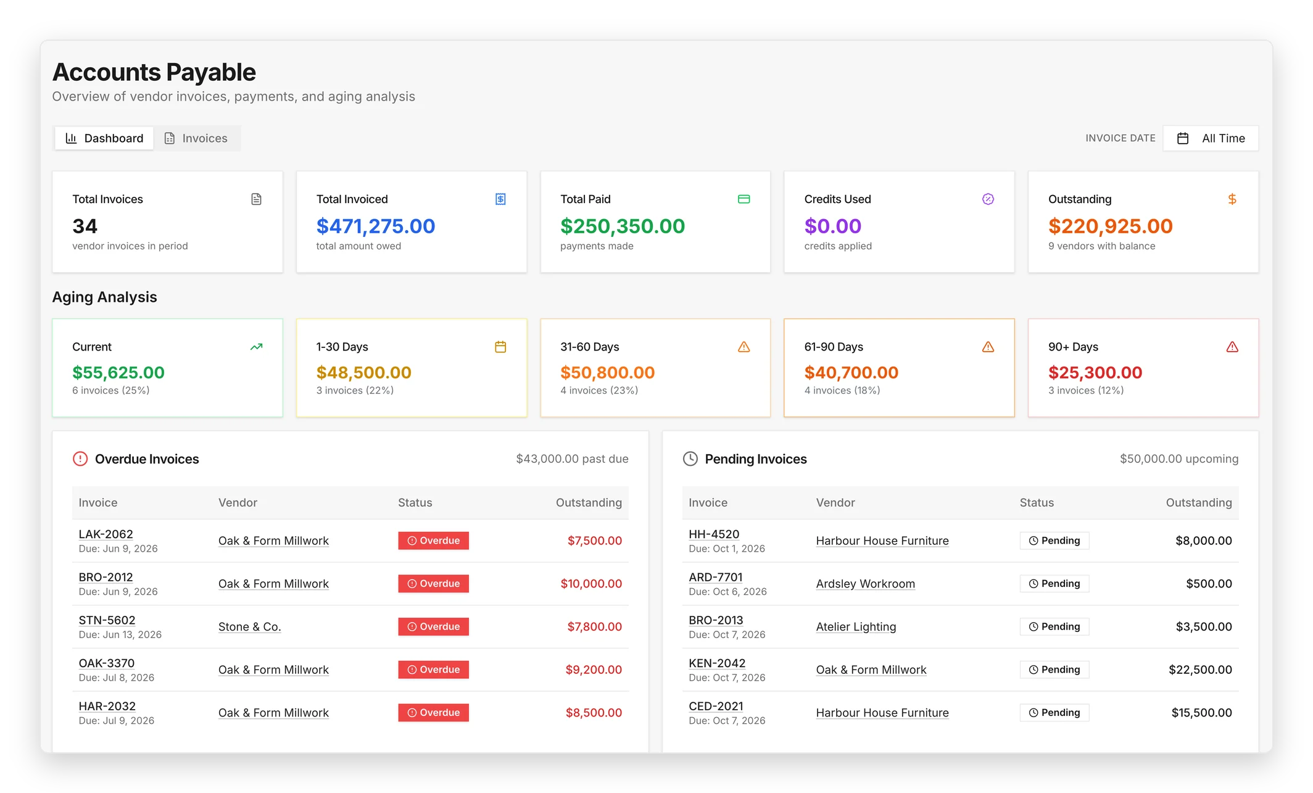
Task: Open invoice ARD-7701
Action: pyautogui.click(x=716, y=577)
